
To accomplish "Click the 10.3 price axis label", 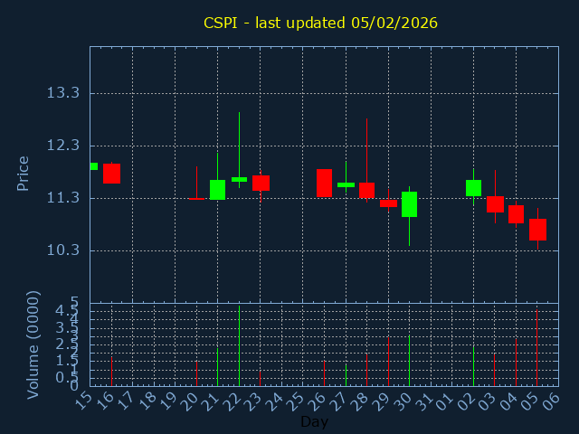I will click(62, 250).
